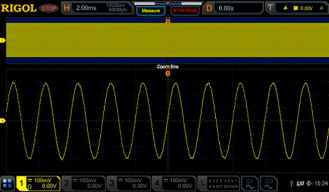The height and width of the screenshot is (192, 329).
Task: Enable channel 3
Action: click(129, 183)
